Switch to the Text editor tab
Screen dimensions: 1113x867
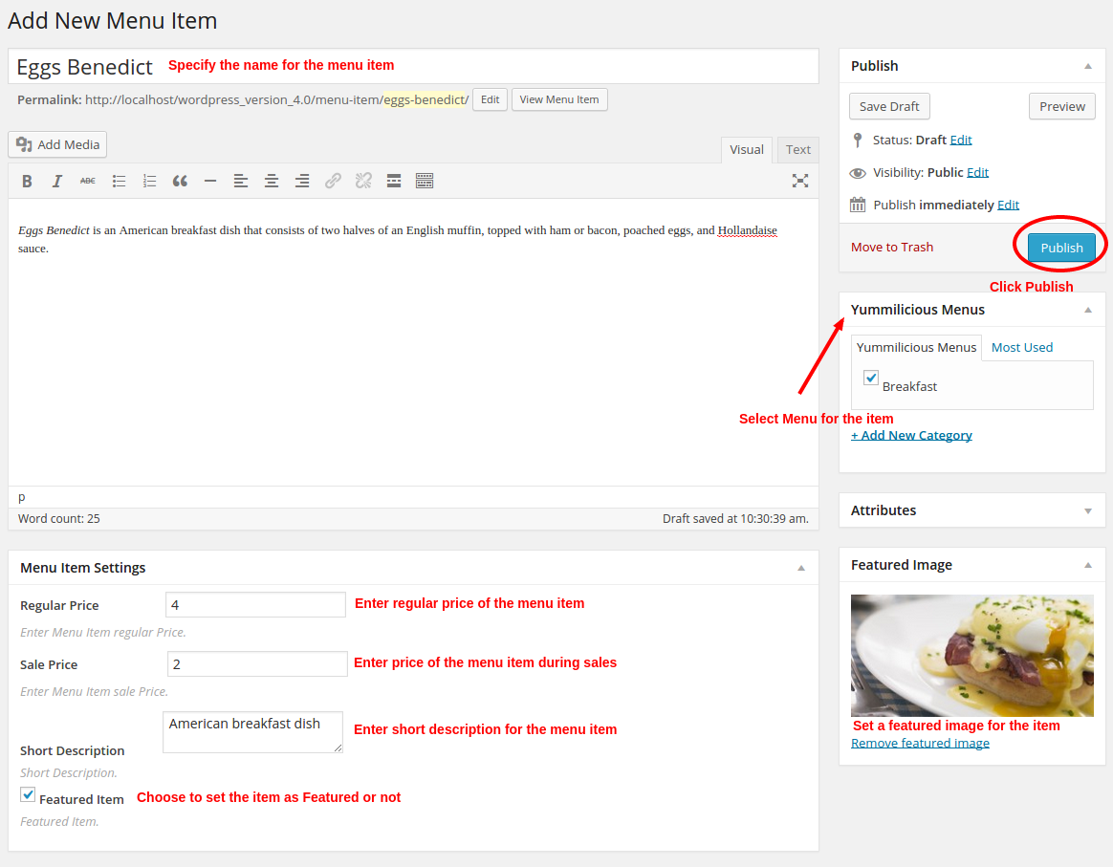pyautogui.click(x=797, y=149)
